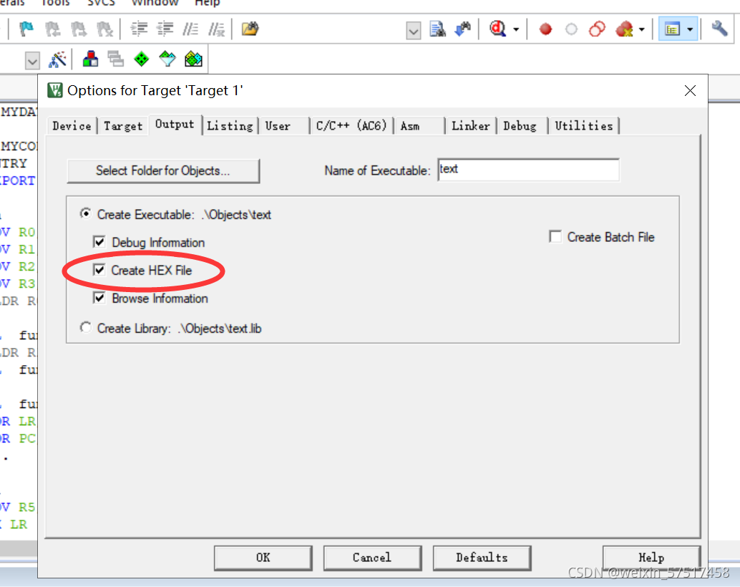Clear all bookmarks icon
Image resolution: width=740 pixels, height=587 pixels.
[x=104, y=29]
